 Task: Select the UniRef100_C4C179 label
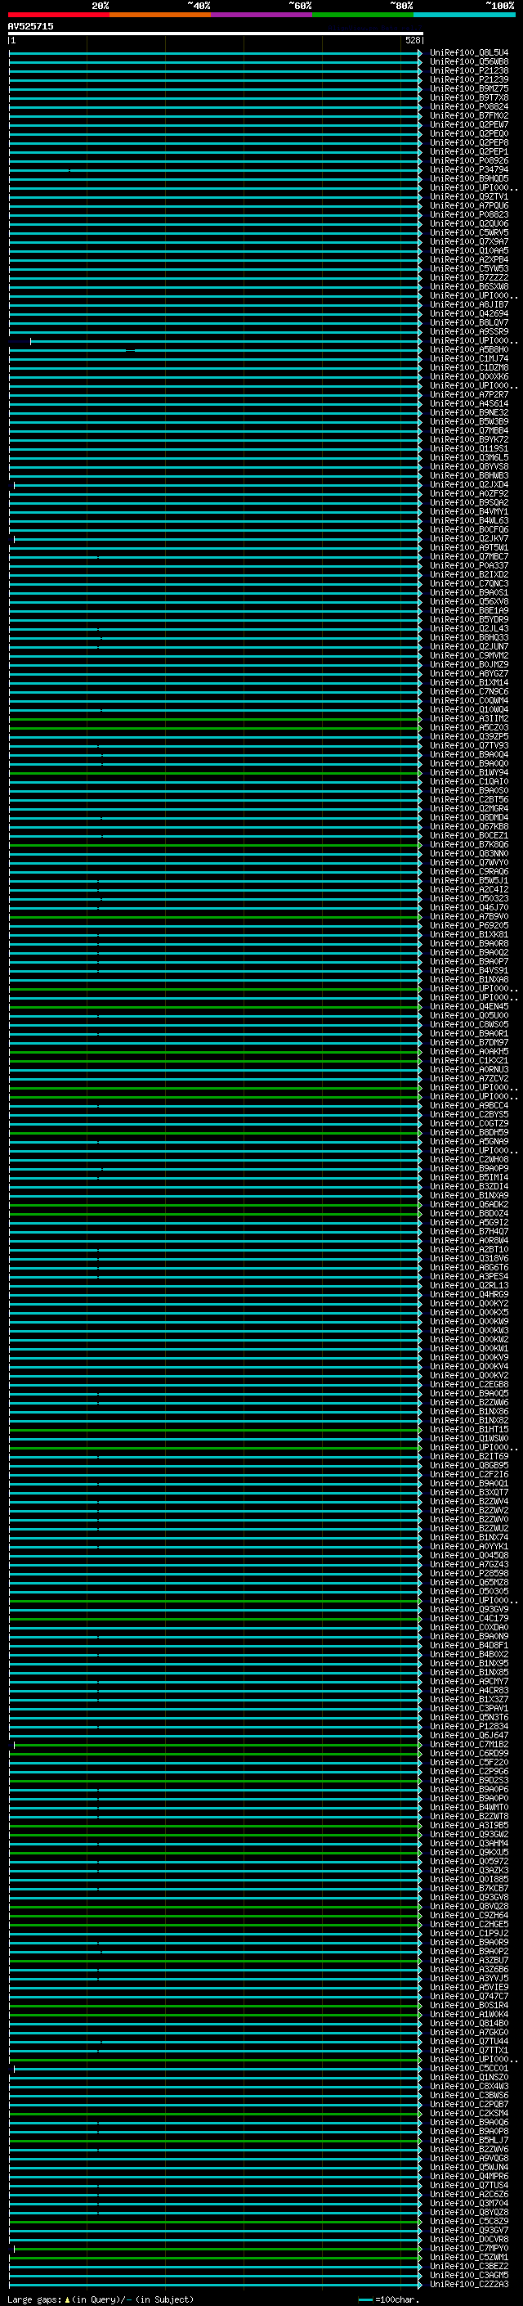coord(469,1619)
